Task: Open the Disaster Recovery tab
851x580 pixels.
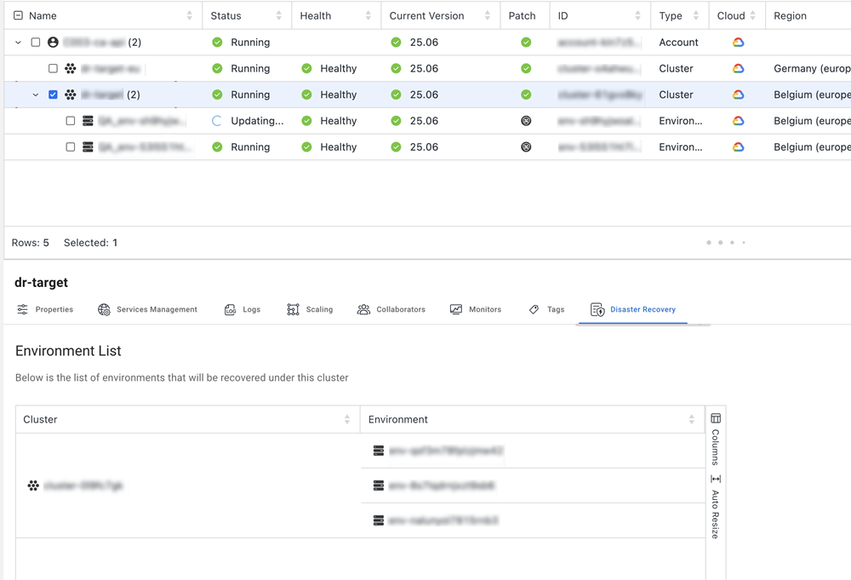Action: 633,310
